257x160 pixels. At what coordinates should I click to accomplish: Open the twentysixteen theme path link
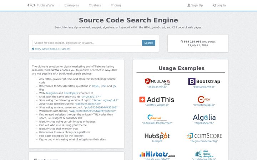[92, 111]
